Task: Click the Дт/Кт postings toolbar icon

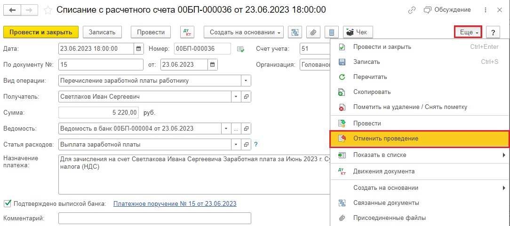Action: 187,32
